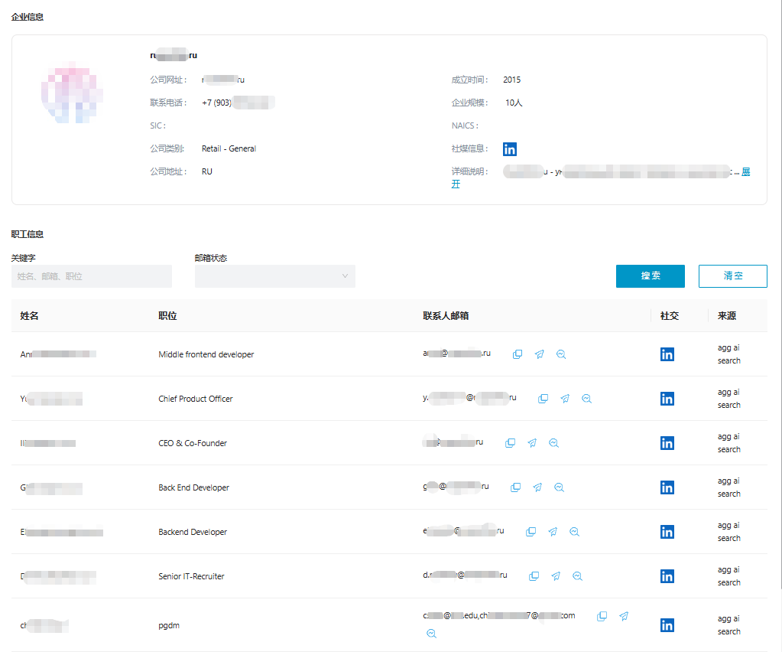
Task: Verify the CEO & Co-Founder's email address
Action: click(554, 443)
